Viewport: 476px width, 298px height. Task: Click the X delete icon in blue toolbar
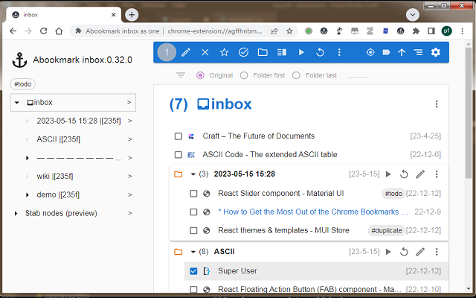(x=205, y=52)
